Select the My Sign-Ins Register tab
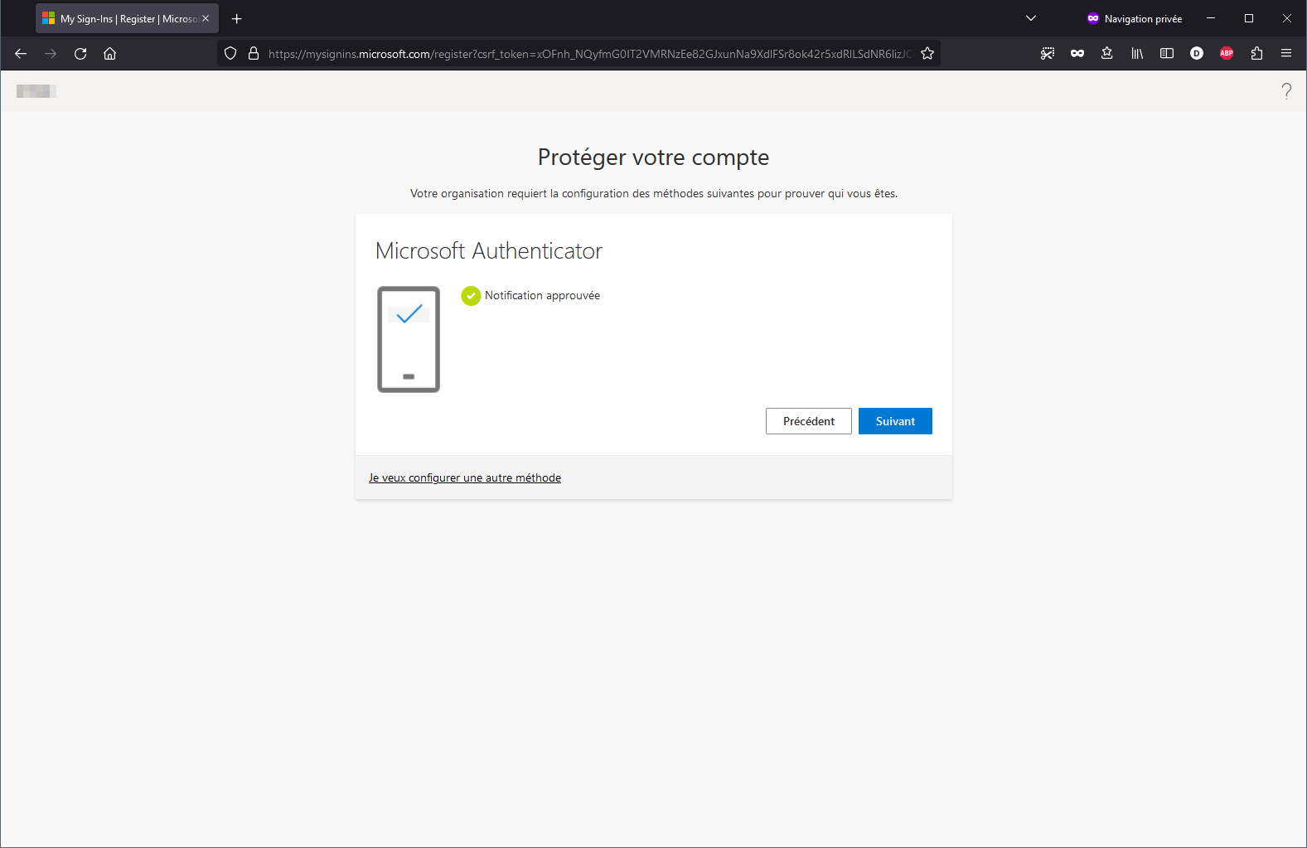1307x848 pixels. [x=127, y=18]
